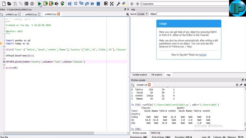Stop the console kernel with the square icon
Screen dimensions: 246x138
[237, 85]
